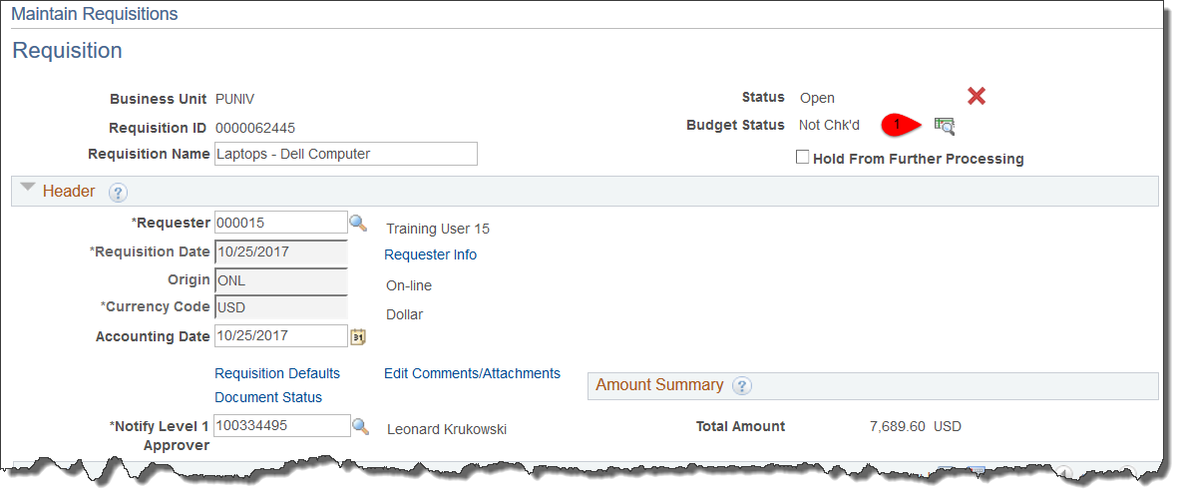Screen dimensions: 1179x502
Task: Open the Requester lookup magnifier
Action: [x=358, y=223]
